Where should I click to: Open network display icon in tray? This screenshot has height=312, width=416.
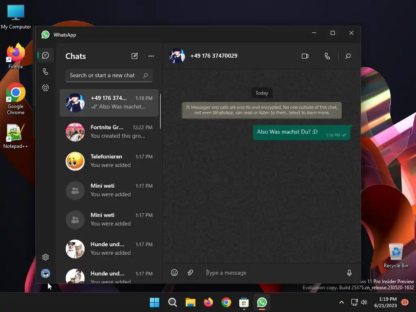[354, 302]
